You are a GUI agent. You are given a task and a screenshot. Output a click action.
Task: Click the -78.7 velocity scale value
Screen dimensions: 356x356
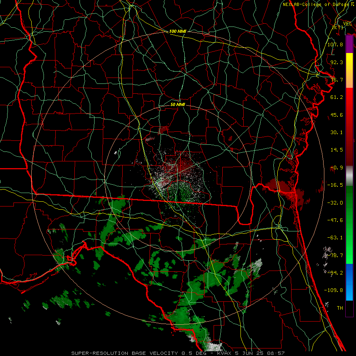click(x=335, y=256)
